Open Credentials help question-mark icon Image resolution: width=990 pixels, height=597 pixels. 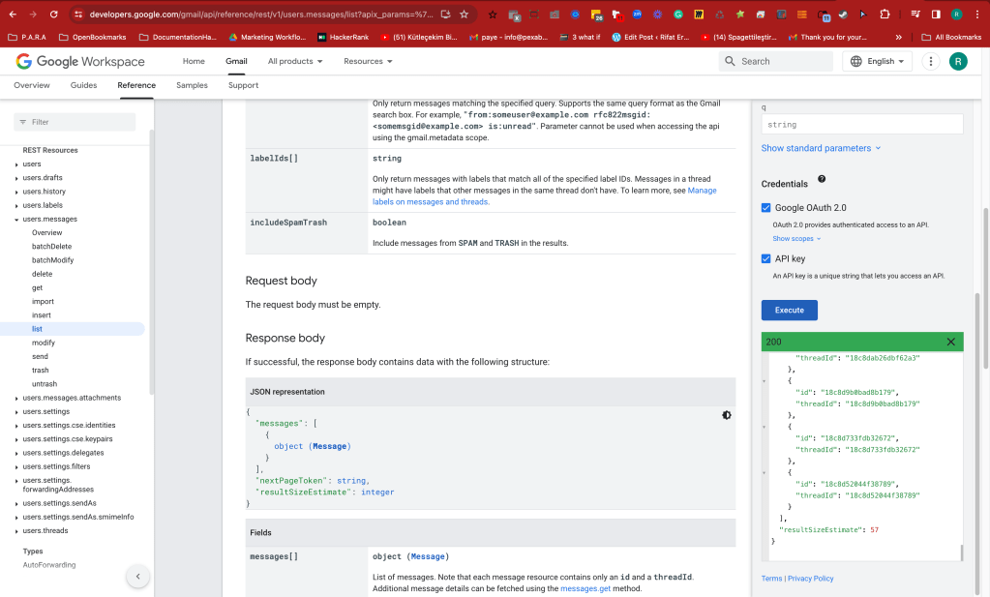pyautogui.click(x=822, y=179)
